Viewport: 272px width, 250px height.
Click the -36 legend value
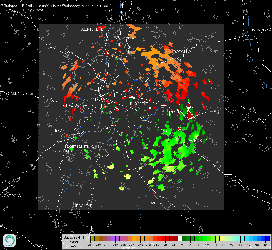pyautogui.click(x=107, y=245)
